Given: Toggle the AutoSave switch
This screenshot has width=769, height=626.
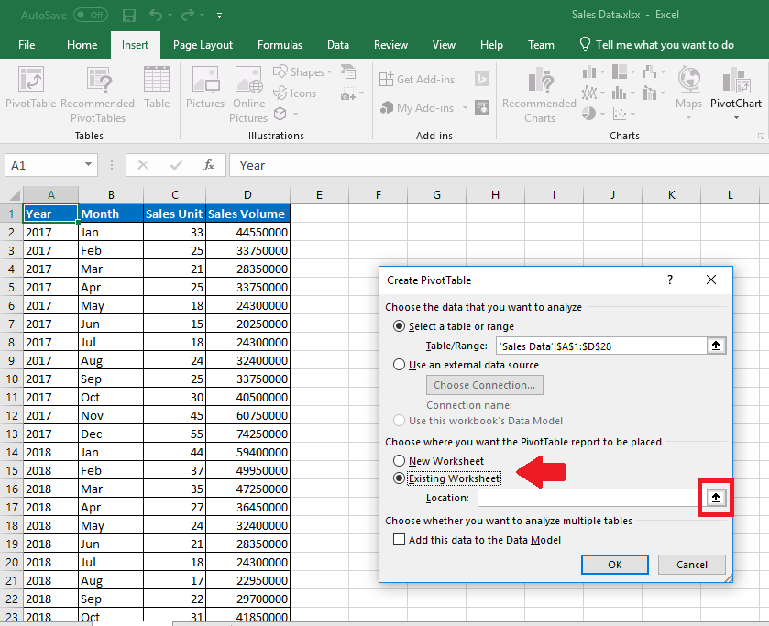Looking at the screenshot, I should (90, 16).
